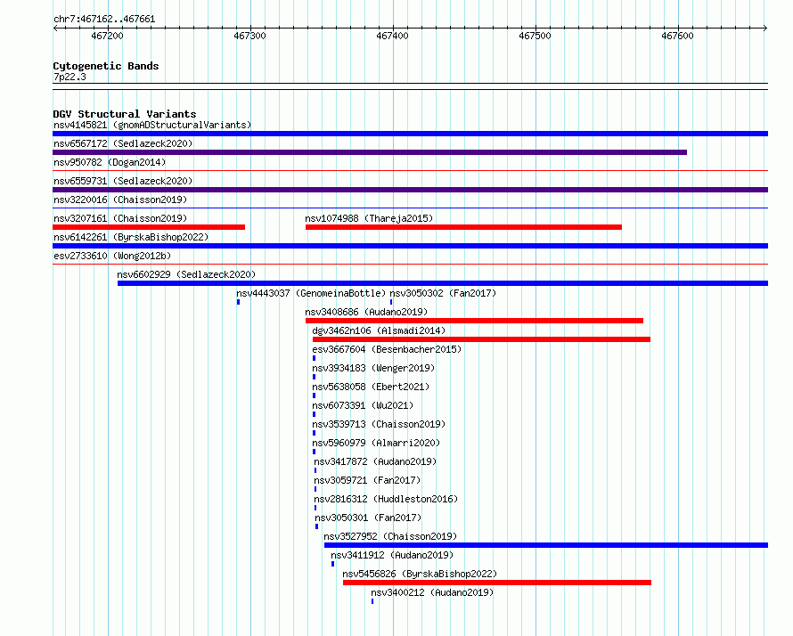
Task: Click esv2733610 (Wong2012b) label
Action: pyautogui.click(x=112, y=256)
